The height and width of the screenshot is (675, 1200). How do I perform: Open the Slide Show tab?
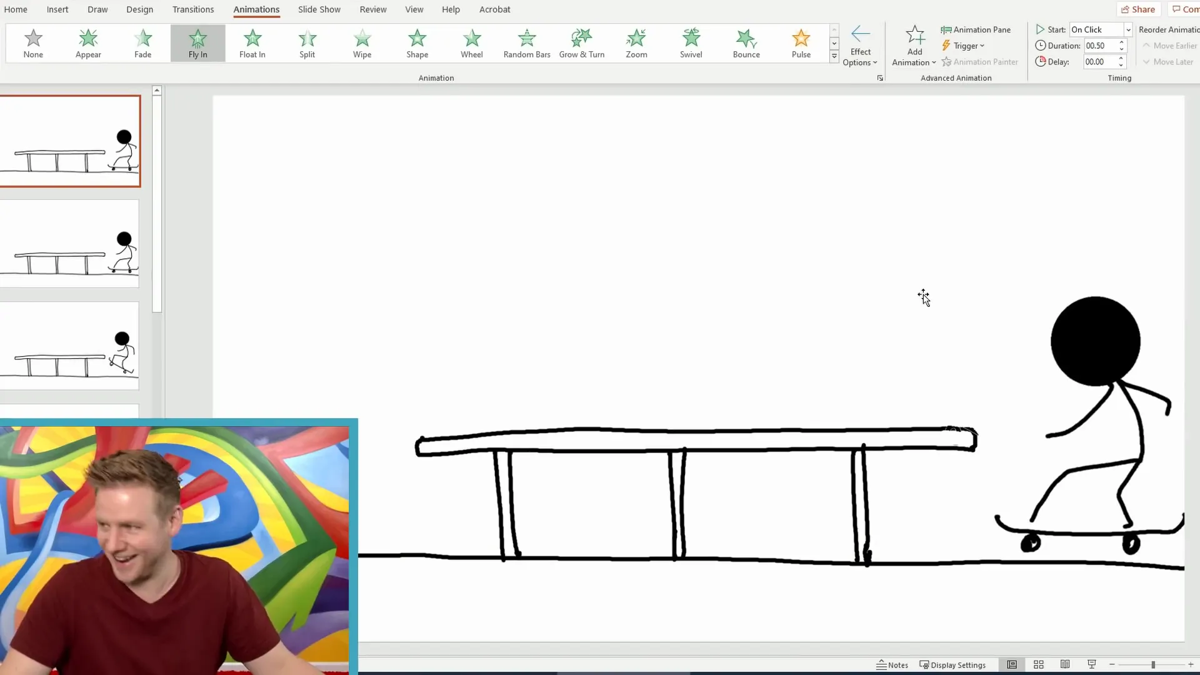pyautogui.click(x=319, y=9)
